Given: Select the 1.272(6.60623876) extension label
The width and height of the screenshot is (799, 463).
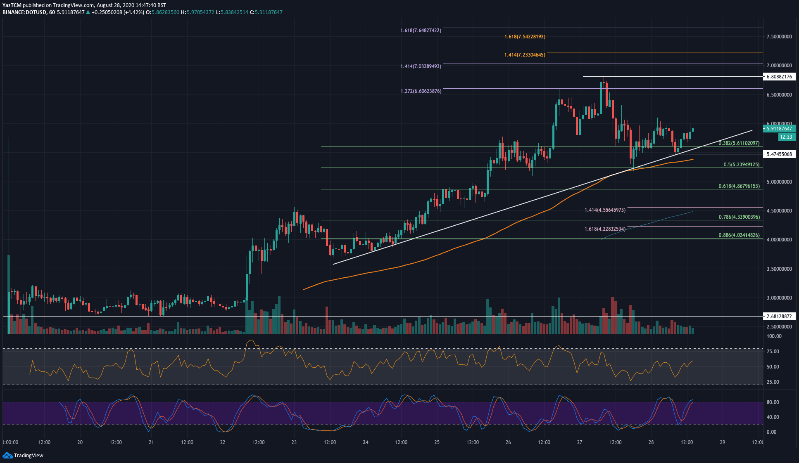Looking at the screenshot, I should click(x=421, y=91).
